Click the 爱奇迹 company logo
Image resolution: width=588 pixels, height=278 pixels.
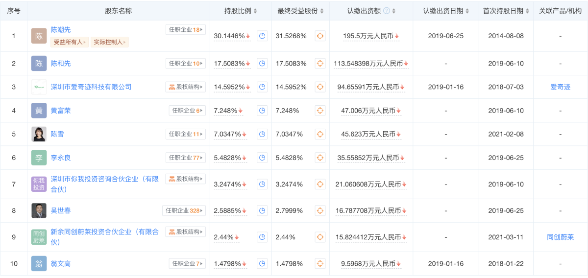(x=39, y=87)
